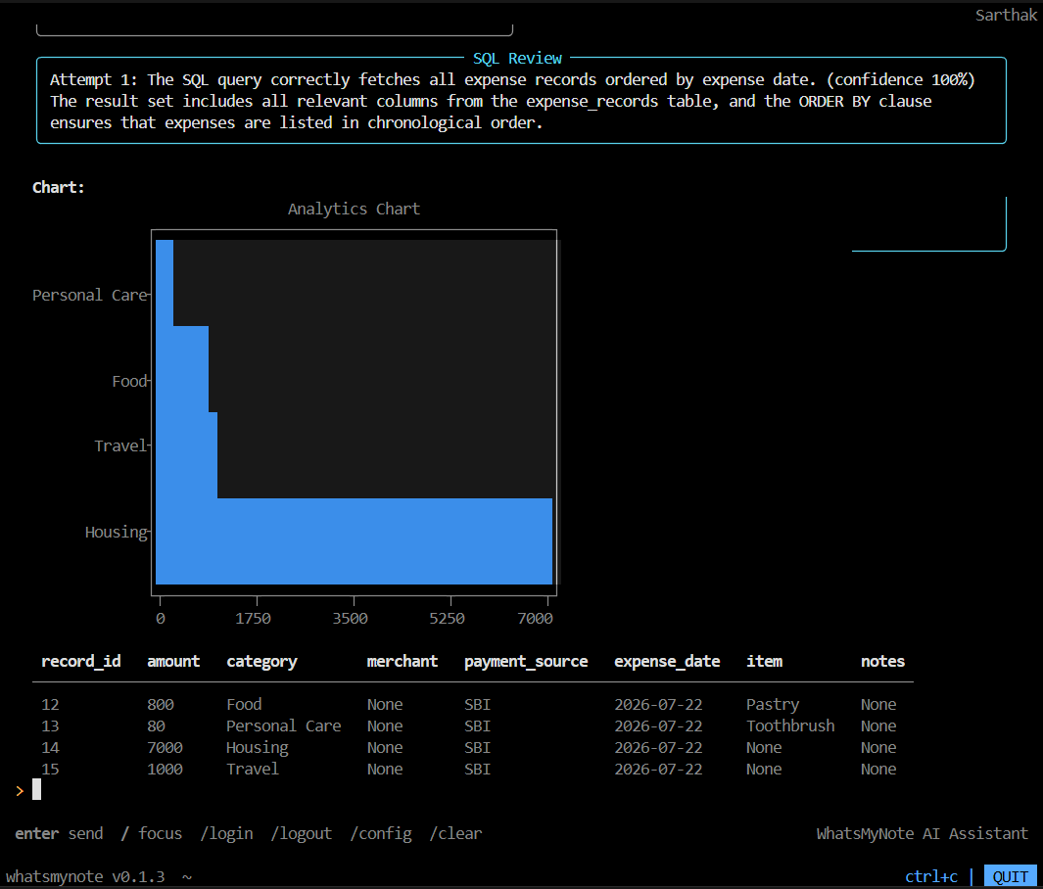Click the Food bar in the chart
This screenshot has width=1043, height=889.
point(182,369)
